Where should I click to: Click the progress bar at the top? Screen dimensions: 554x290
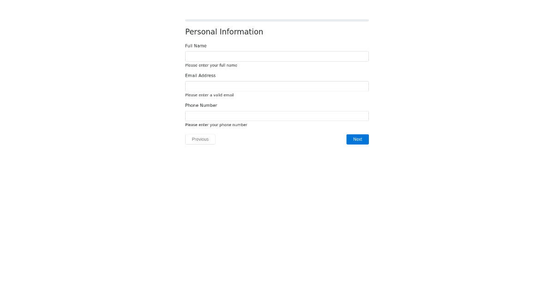pos(277,20)
